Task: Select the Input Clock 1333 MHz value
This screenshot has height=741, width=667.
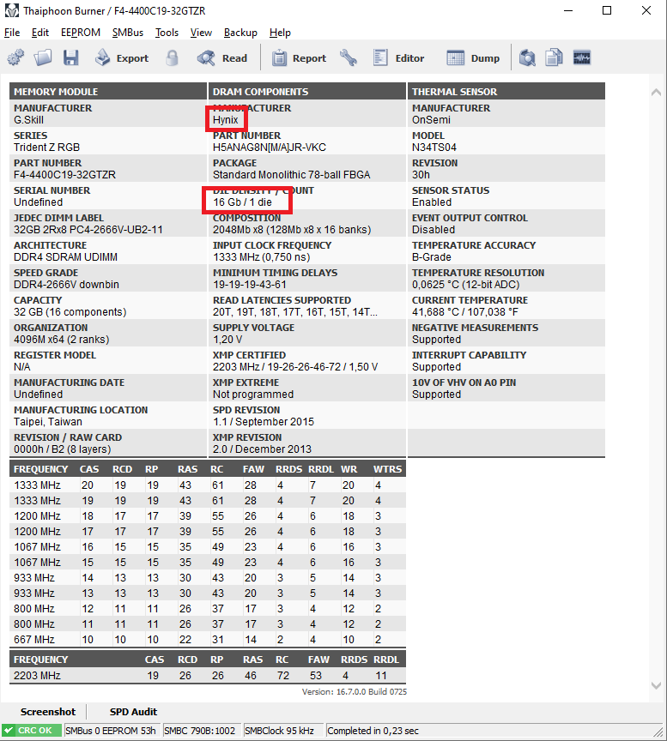Action: (262, 257)
